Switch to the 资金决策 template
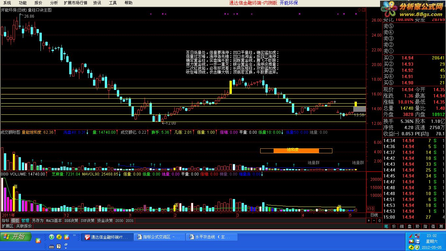Image resolution: width=446 pixels, height=251 pixels. 105,221
